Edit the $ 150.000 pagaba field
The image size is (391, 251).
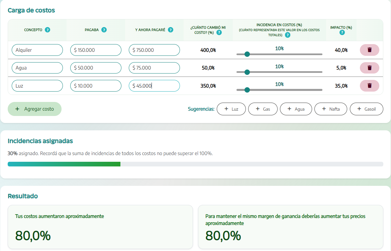[96, 50]
